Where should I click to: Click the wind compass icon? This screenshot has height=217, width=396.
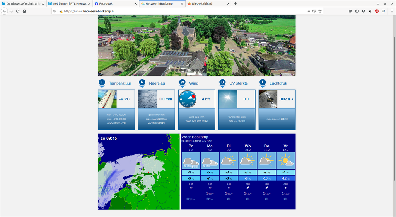click(188, 99)
